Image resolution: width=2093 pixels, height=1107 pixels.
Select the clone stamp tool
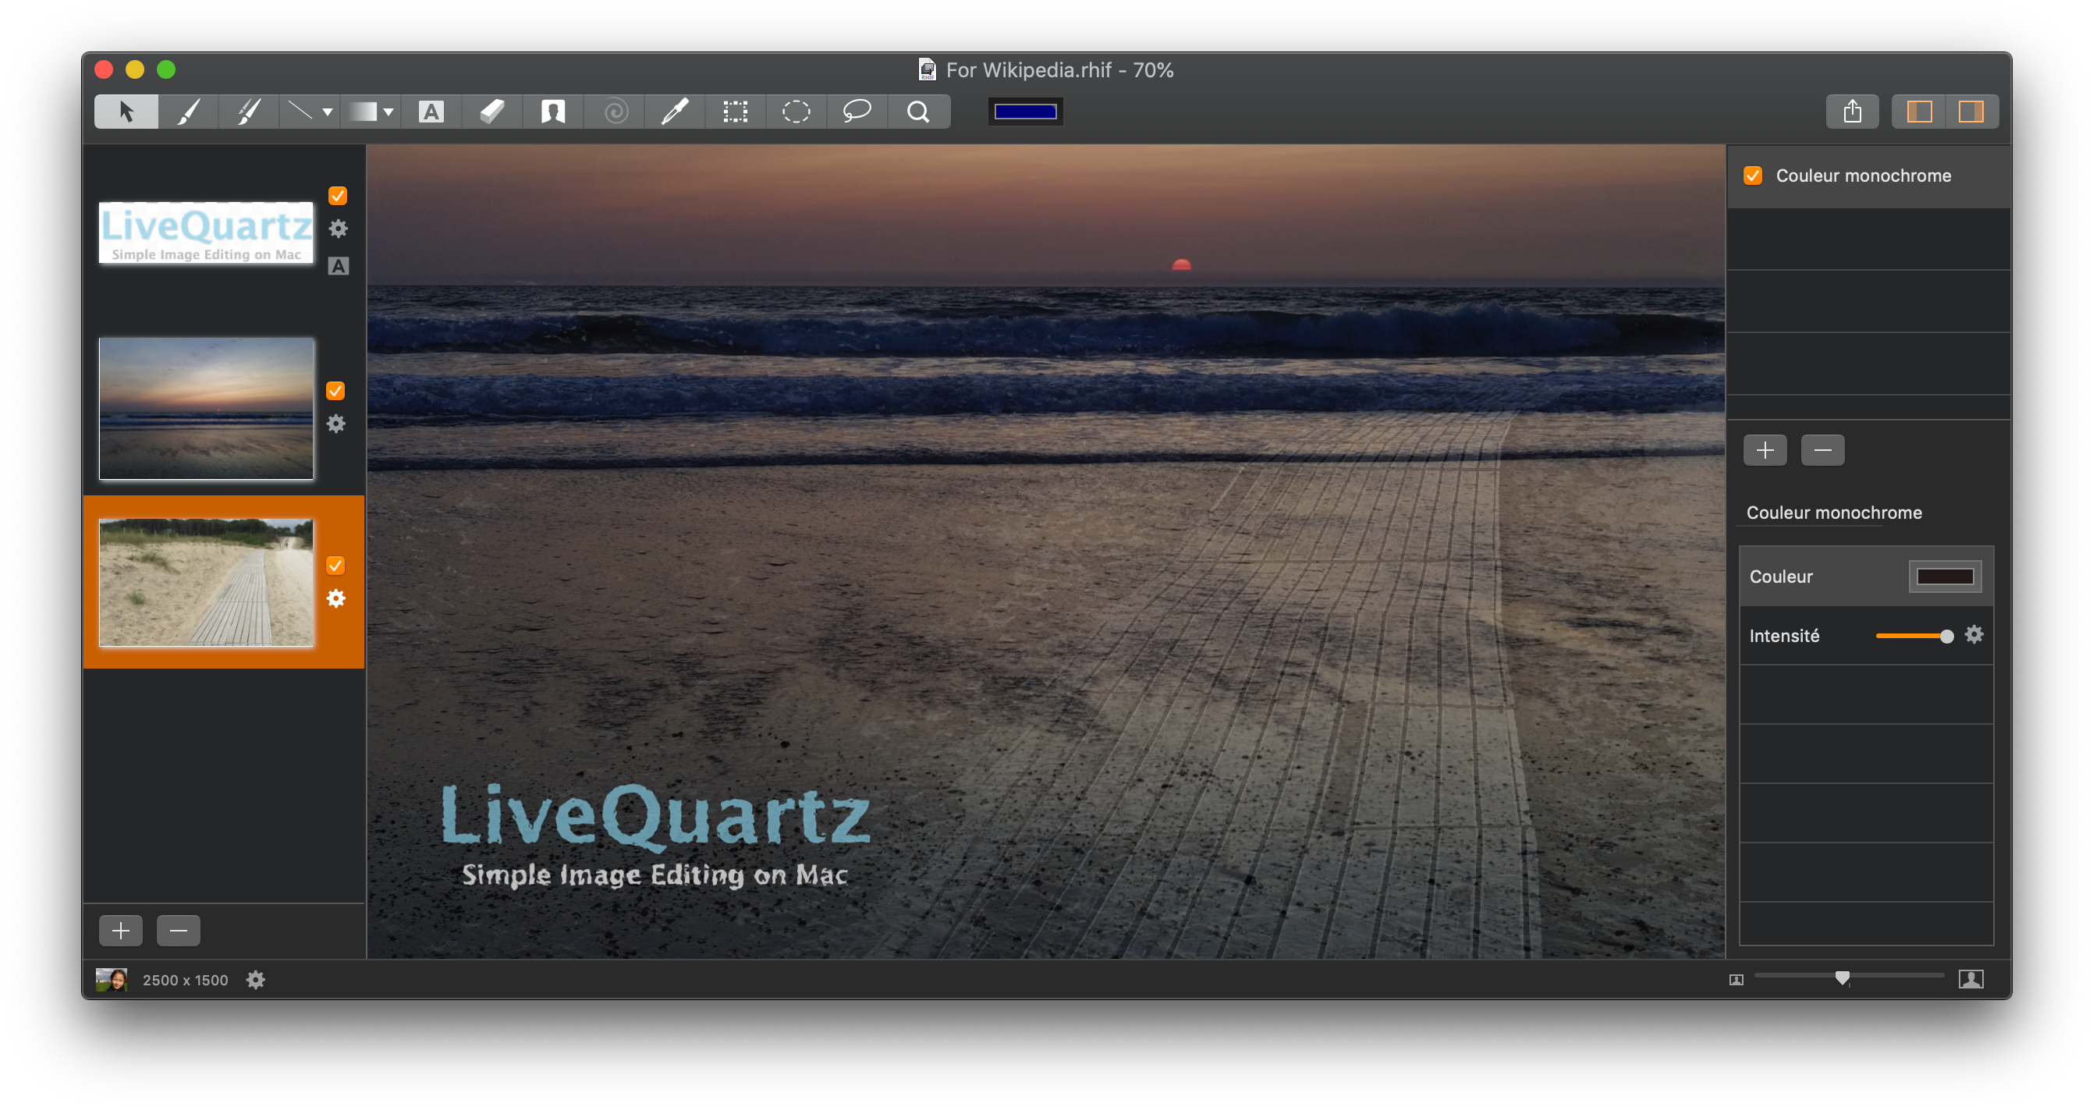click(552, 112)
